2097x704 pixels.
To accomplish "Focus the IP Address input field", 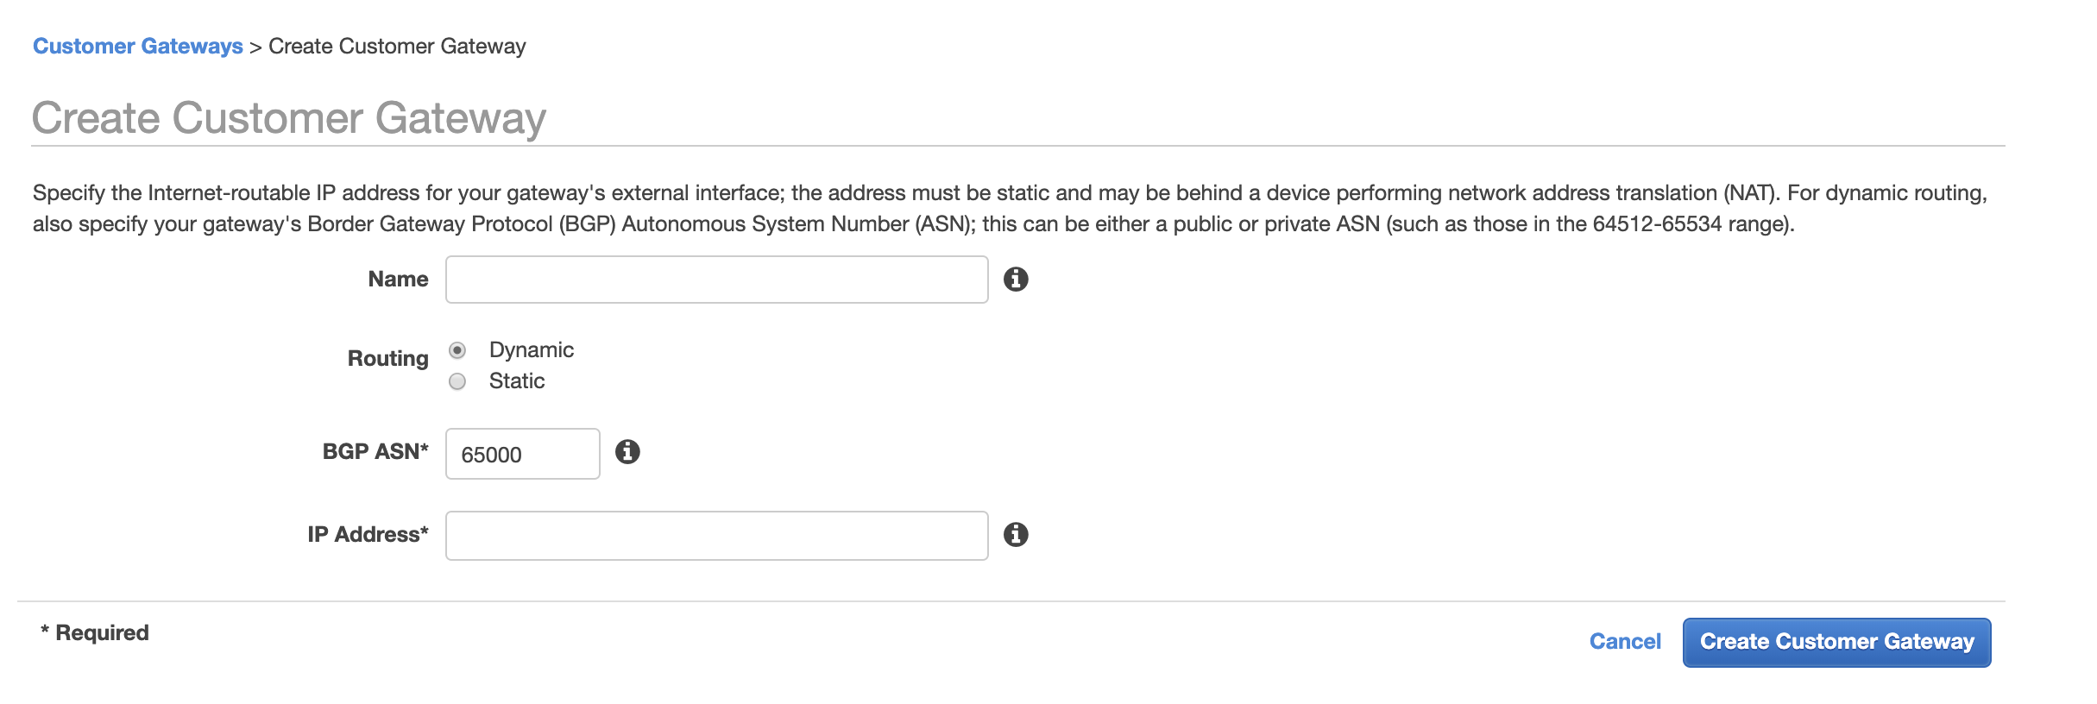I will [x=716, y=536].
